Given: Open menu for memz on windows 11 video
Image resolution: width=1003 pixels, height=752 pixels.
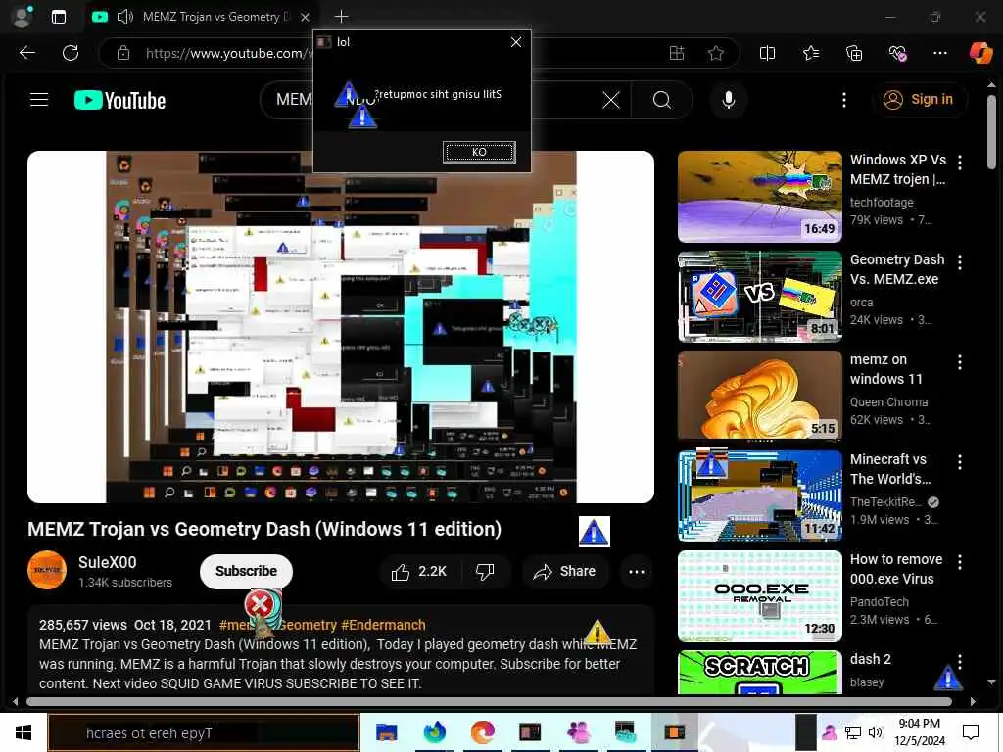Looking at the screenshot, I should coord(960,362).
